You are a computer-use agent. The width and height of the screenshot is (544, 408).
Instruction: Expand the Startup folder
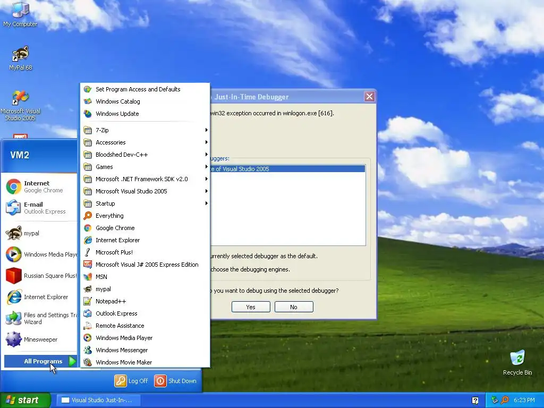(145, 203)
